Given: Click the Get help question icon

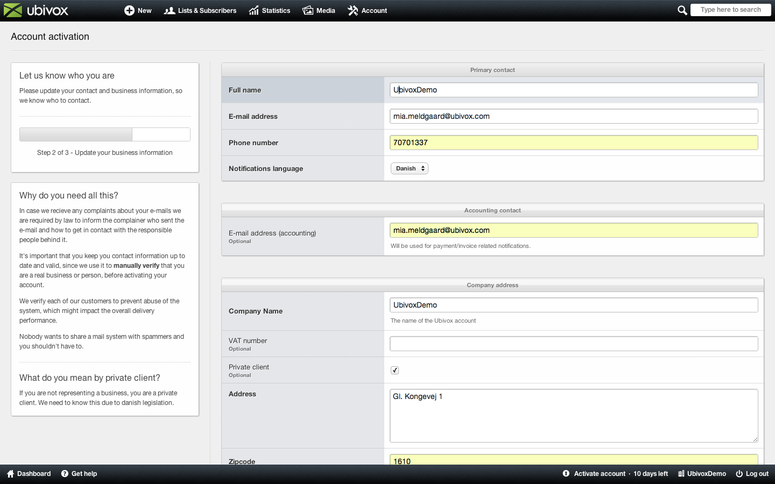Looking at the screenshot, I should click(65, 474).
